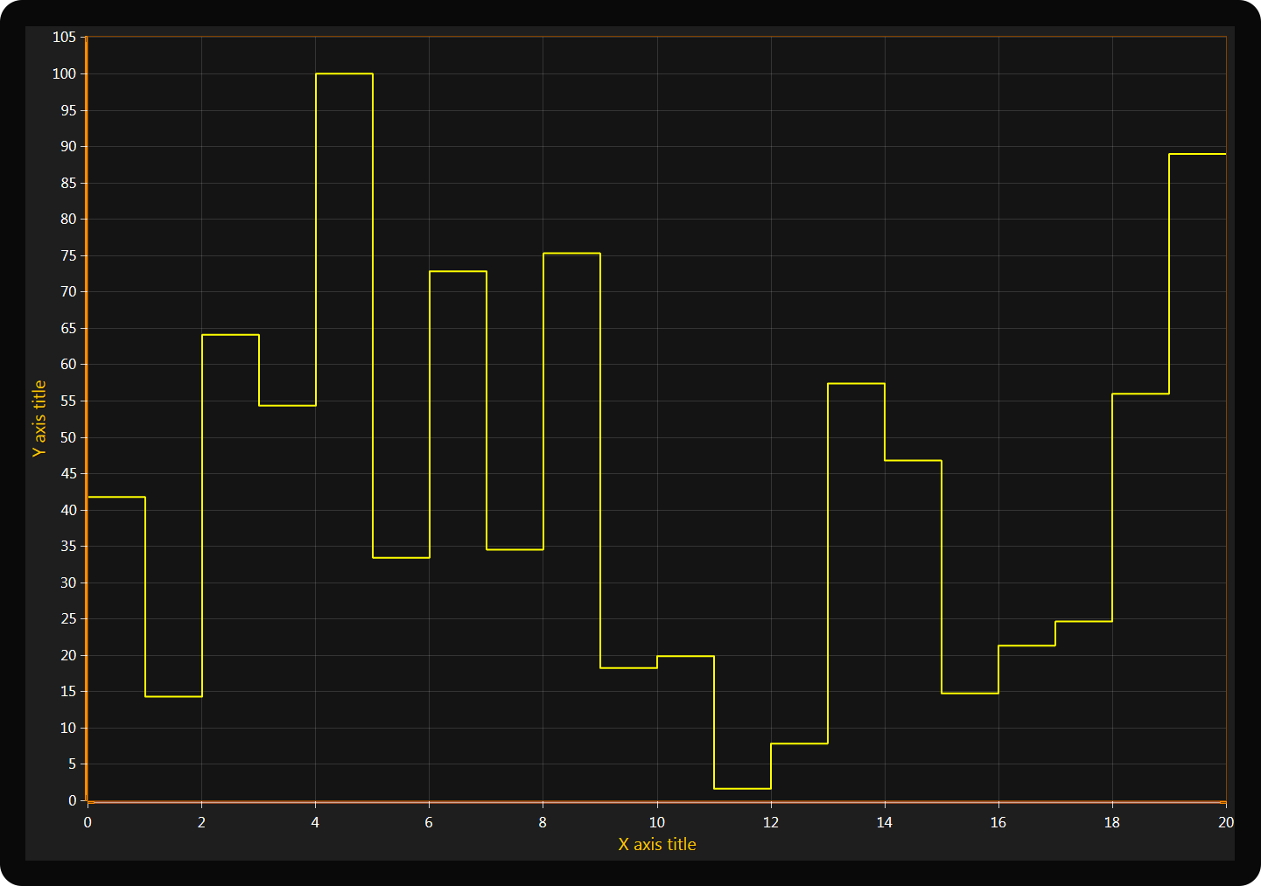Viewport: 1261px width, 886px height.
Task: Click the X-axis tick label 20
Action: [x=1225, y=822]
